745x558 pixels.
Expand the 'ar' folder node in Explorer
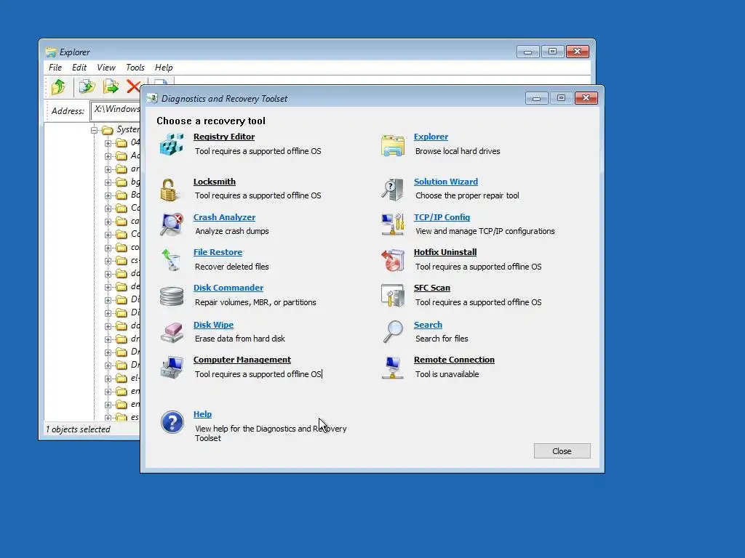coord(108,169)
